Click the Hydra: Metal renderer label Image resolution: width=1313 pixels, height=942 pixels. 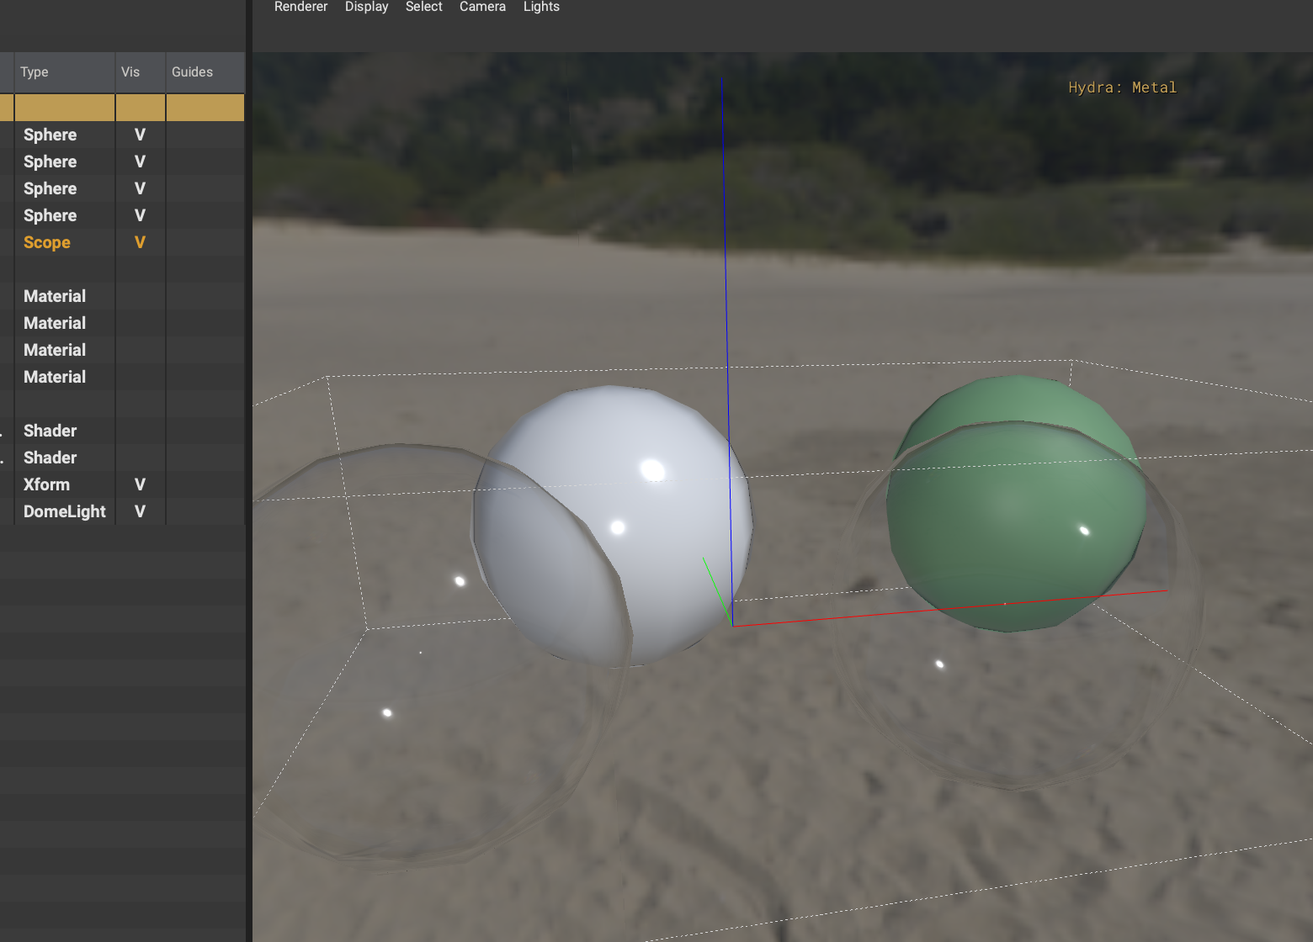tap(1122, 87)
